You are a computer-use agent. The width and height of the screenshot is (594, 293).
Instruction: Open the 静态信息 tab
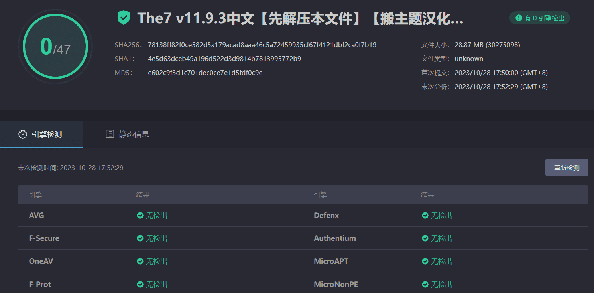(x=127, y=134)
